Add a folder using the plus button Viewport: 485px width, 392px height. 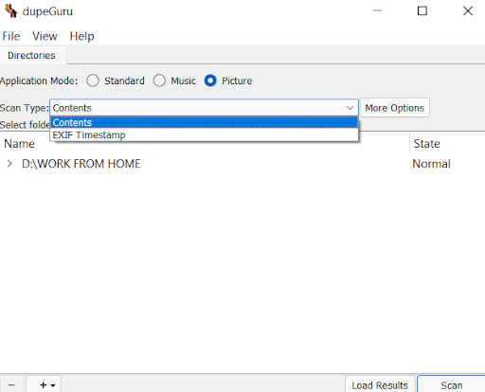tap(44, 384)
